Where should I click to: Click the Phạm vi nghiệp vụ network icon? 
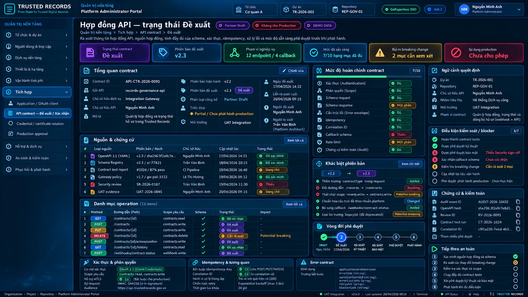[234, 53]
